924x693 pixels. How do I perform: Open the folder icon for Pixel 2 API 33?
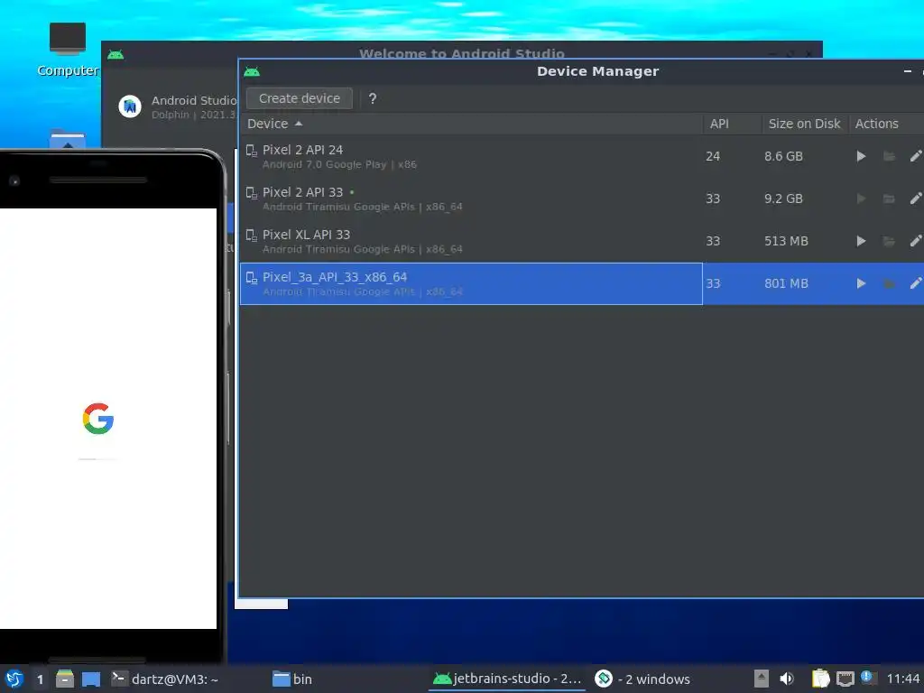[889, 199]
